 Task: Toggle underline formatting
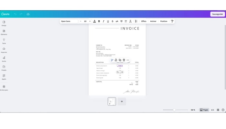click(108, 21)
